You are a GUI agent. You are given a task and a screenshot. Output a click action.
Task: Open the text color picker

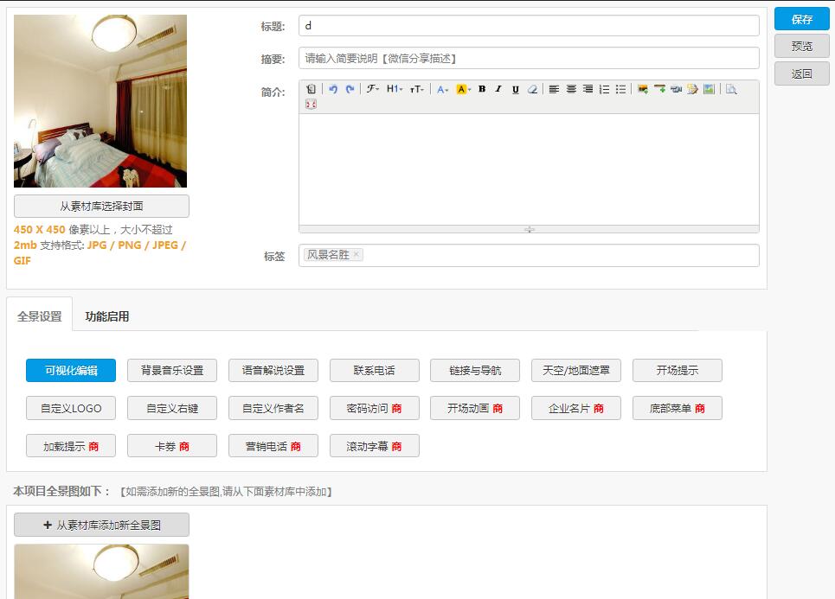point(442,89)
